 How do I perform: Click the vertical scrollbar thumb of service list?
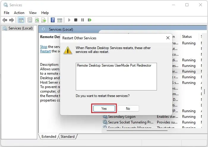(x=204, y=91)
